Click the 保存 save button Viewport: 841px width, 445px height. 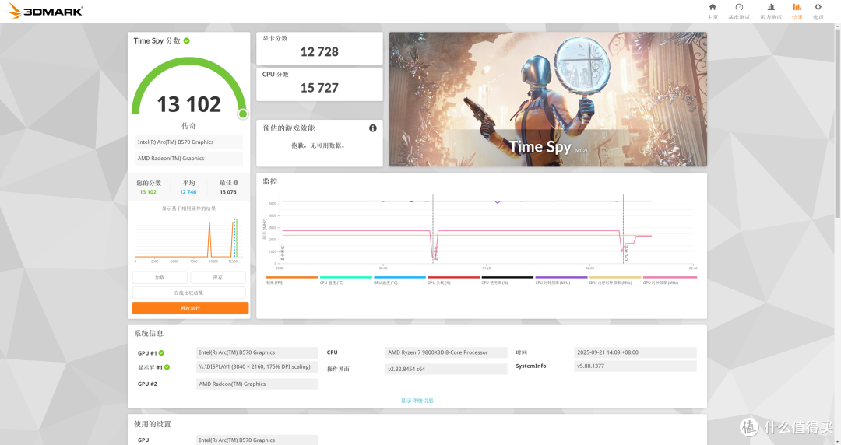pyautogui.click(x=218, y=277)
